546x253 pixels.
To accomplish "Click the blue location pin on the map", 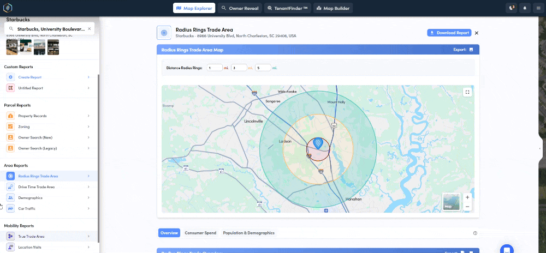I will pyautogui.click(x=318, y=143).
